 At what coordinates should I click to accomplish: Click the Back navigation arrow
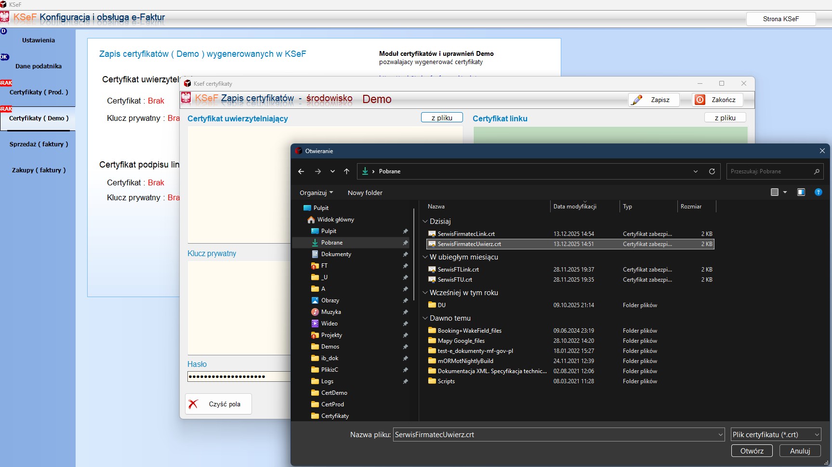click(301, 171)
